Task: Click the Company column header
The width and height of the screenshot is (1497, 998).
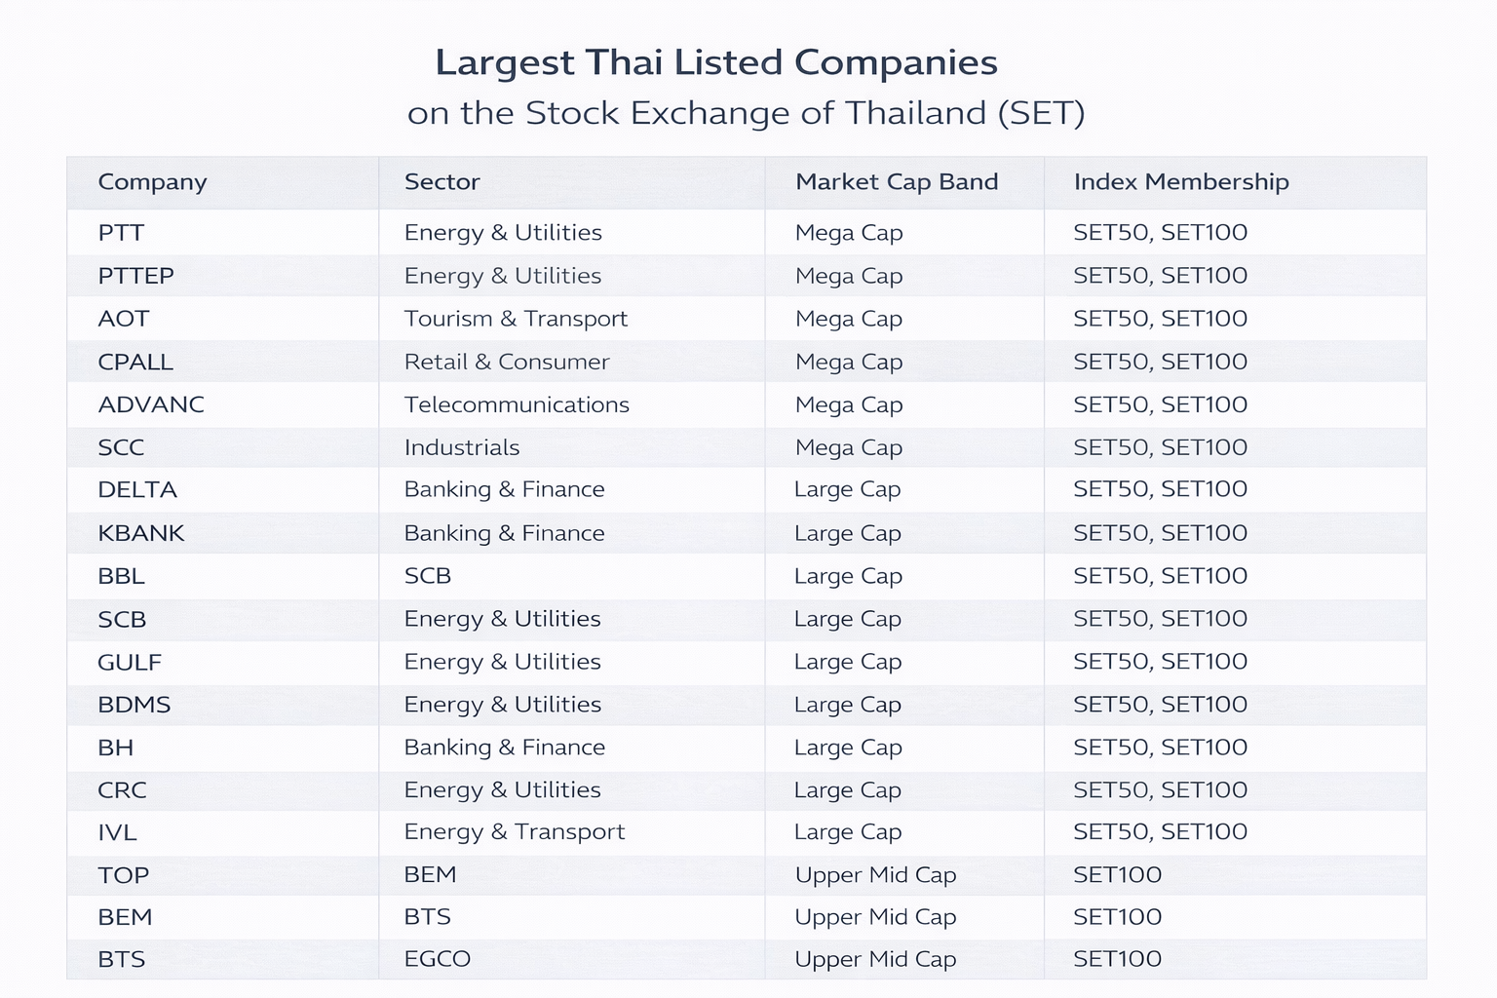Action: click(152, 182)
